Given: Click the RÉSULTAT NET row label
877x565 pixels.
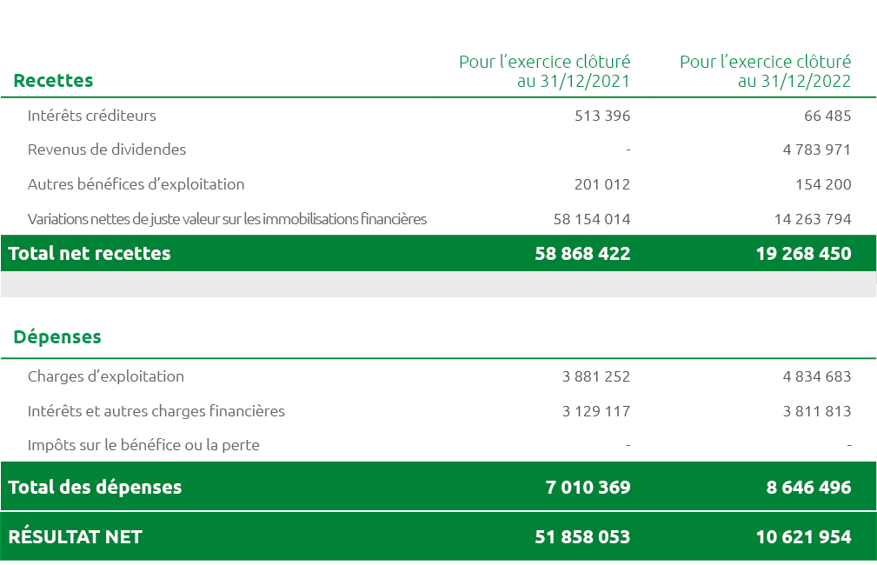Looking at the screenshot, I should click(75, 537).
